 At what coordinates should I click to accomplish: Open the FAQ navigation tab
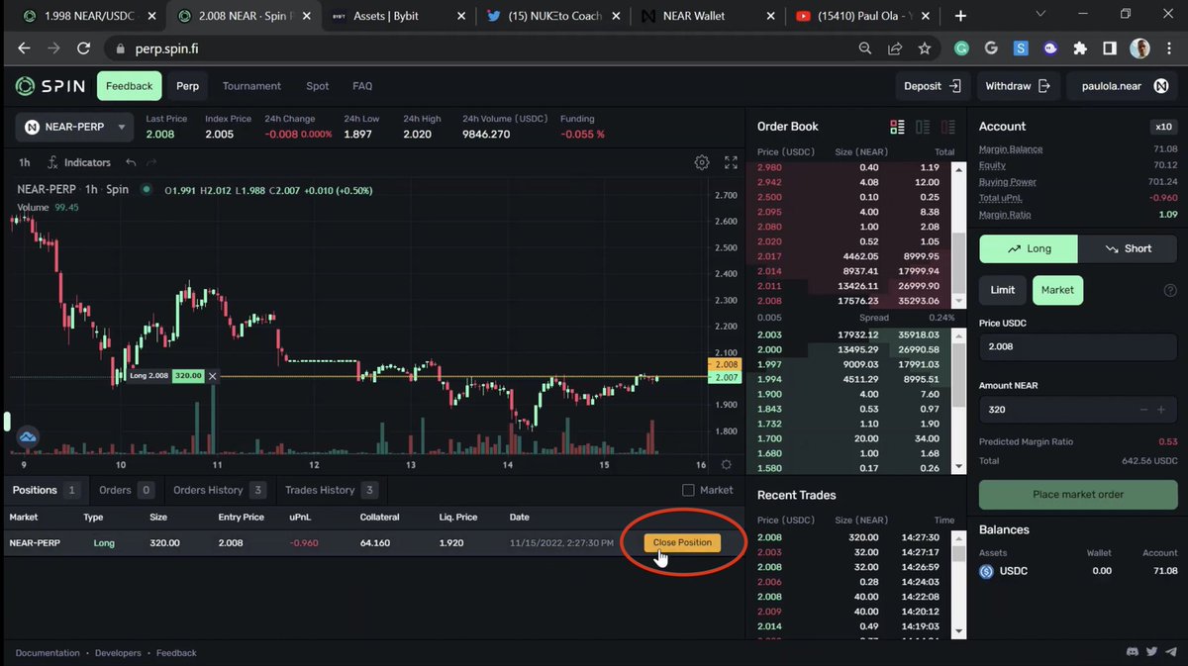[x=362, y=86]
